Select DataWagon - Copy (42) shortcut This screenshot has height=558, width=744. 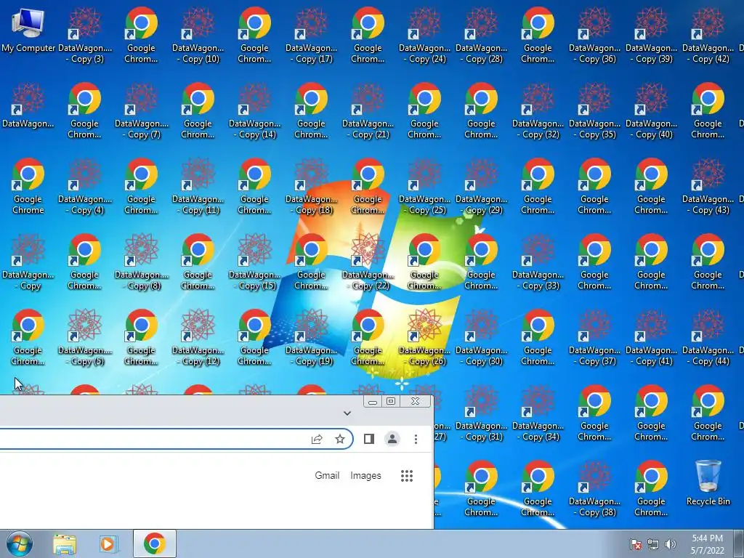pos(708,36)
